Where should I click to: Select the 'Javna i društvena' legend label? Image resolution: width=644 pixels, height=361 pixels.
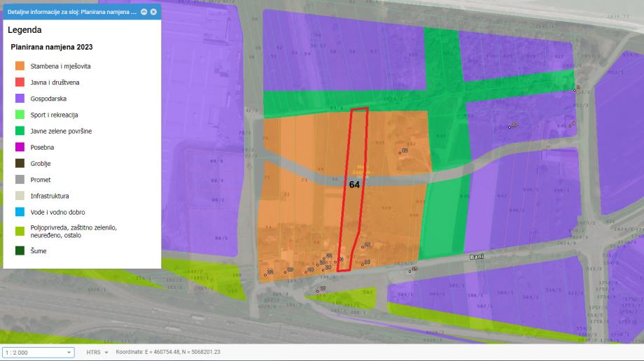click(55, 83)
